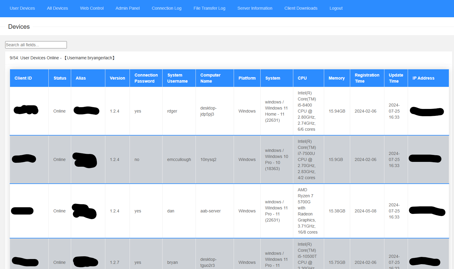This screenshot has width=454, height=269.
Task: Click memory value '15.94GB'
Action: (x=337, y=111)
